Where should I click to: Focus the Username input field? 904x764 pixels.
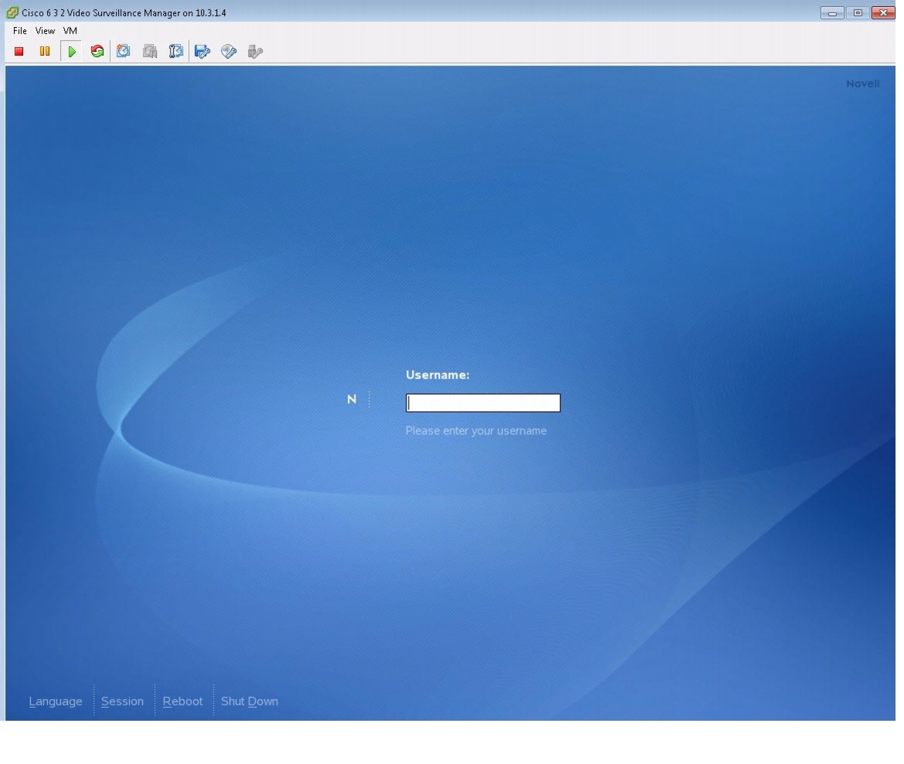(483, 402)
